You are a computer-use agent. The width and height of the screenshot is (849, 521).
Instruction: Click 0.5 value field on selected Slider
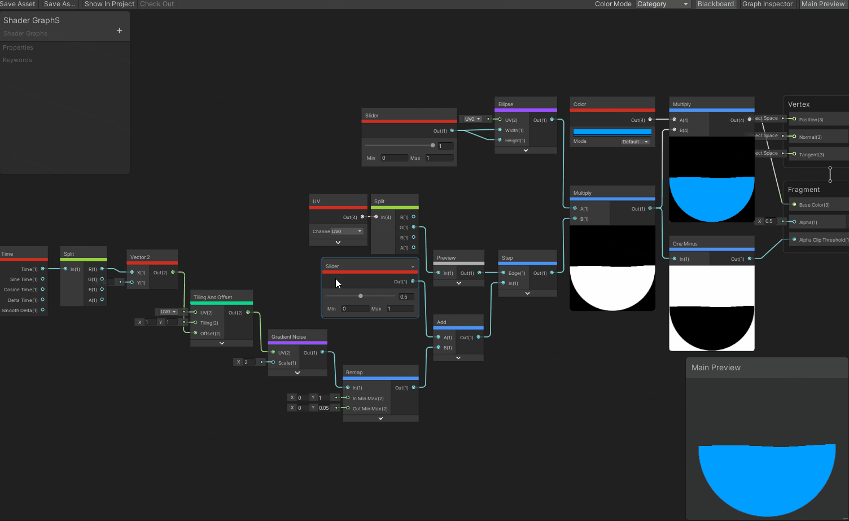406,296
